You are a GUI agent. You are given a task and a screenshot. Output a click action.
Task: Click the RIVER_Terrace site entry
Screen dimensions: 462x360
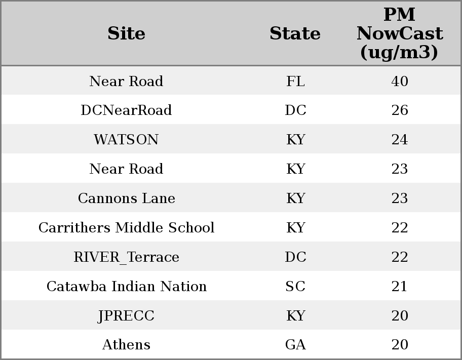(x=126, y=257)
